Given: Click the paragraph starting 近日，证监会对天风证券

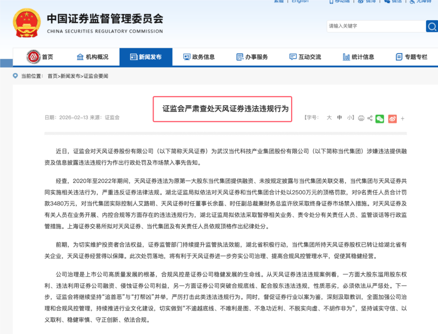Looking at the screenshot, I should [225, 157].
